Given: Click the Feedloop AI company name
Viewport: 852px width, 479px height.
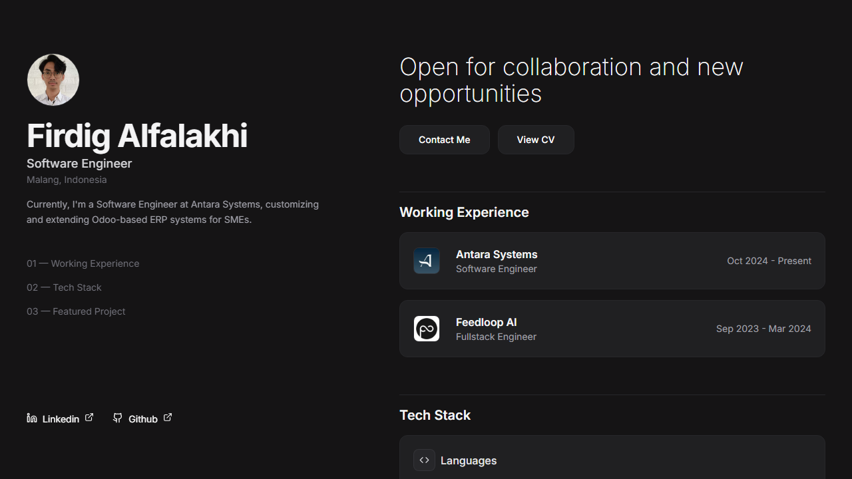Looking at the screenshot, I should (487, 322).
